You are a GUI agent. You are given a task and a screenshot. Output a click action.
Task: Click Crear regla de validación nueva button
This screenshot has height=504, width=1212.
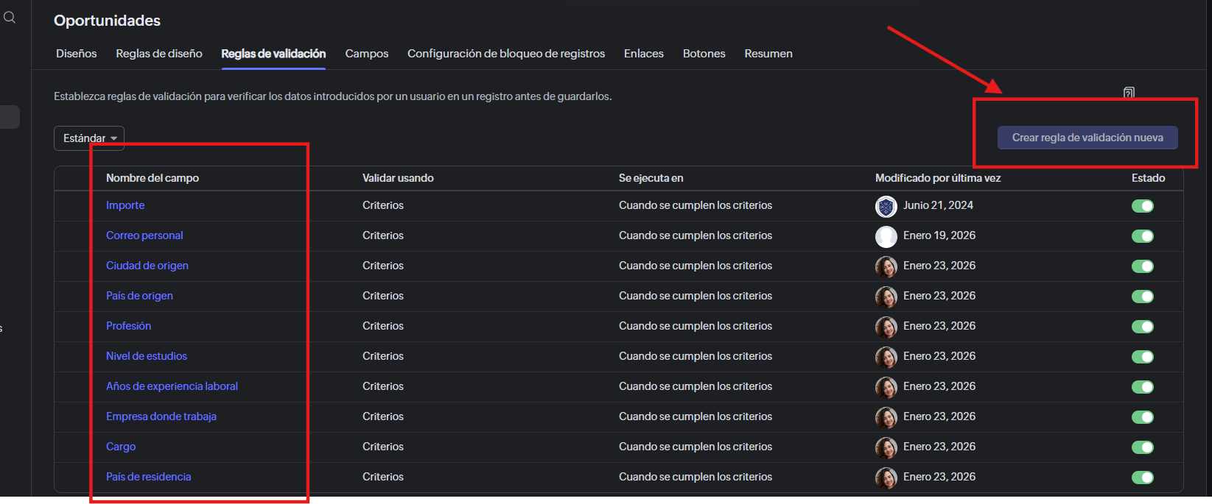[1087, 138]
